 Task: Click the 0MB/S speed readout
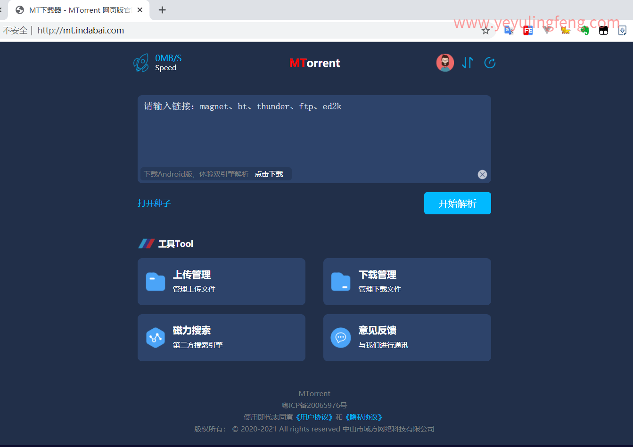168,58
